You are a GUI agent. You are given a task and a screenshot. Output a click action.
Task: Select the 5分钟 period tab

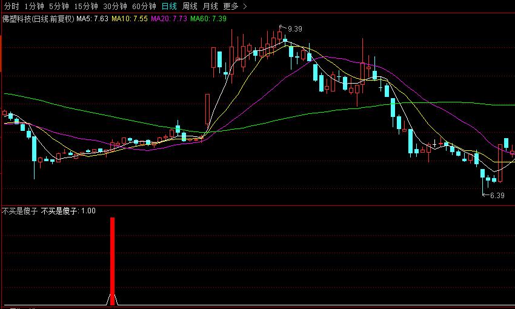tap(59, 6)
